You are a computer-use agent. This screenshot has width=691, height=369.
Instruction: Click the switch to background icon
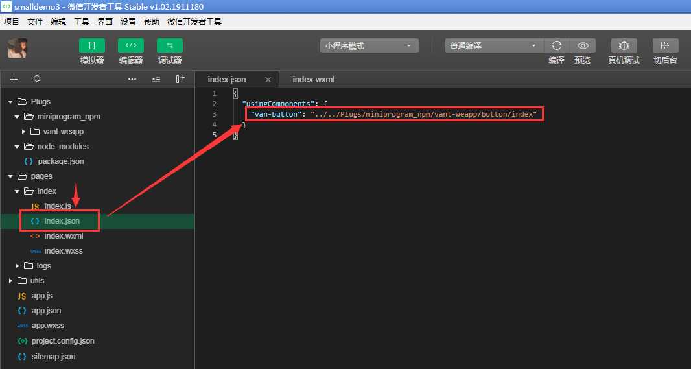tap(665, 45)
